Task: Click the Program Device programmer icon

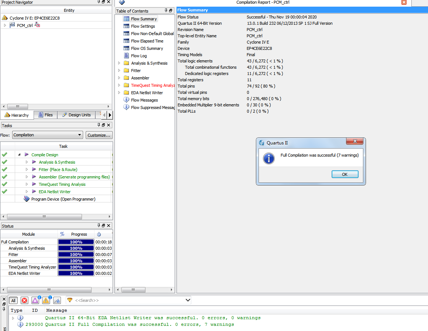Action: pos(27,199)
